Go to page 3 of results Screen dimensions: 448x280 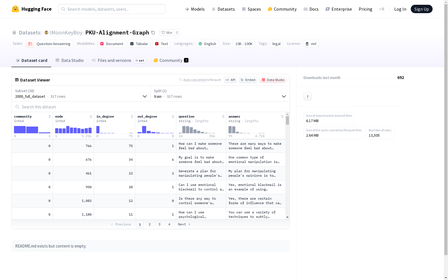160,224
